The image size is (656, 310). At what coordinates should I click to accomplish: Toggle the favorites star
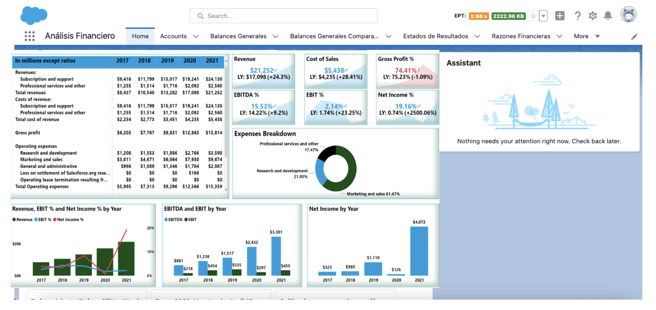pyautogui.click(x=533, y=16)
